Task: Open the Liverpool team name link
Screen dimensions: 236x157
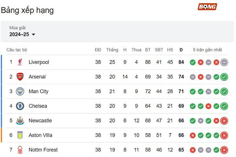Action: pos(39,62)
